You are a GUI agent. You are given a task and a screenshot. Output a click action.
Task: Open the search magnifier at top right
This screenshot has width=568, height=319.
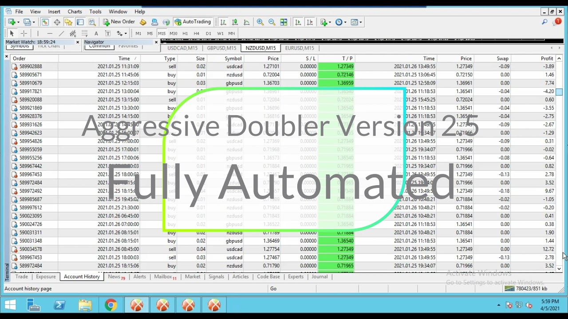544,22
